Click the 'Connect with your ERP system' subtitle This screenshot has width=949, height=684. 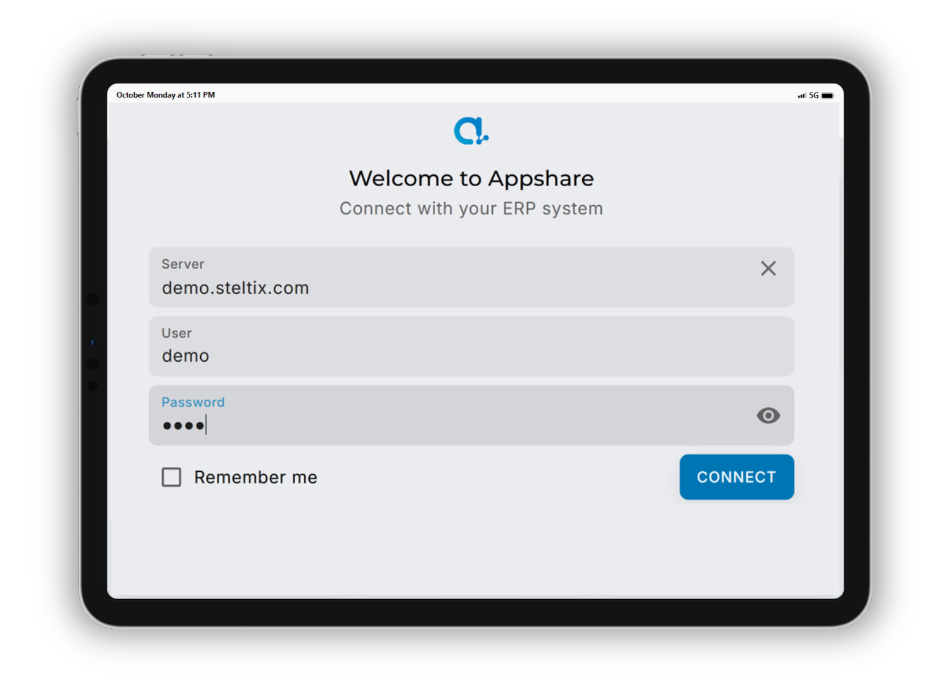click(x=471, y=208)
